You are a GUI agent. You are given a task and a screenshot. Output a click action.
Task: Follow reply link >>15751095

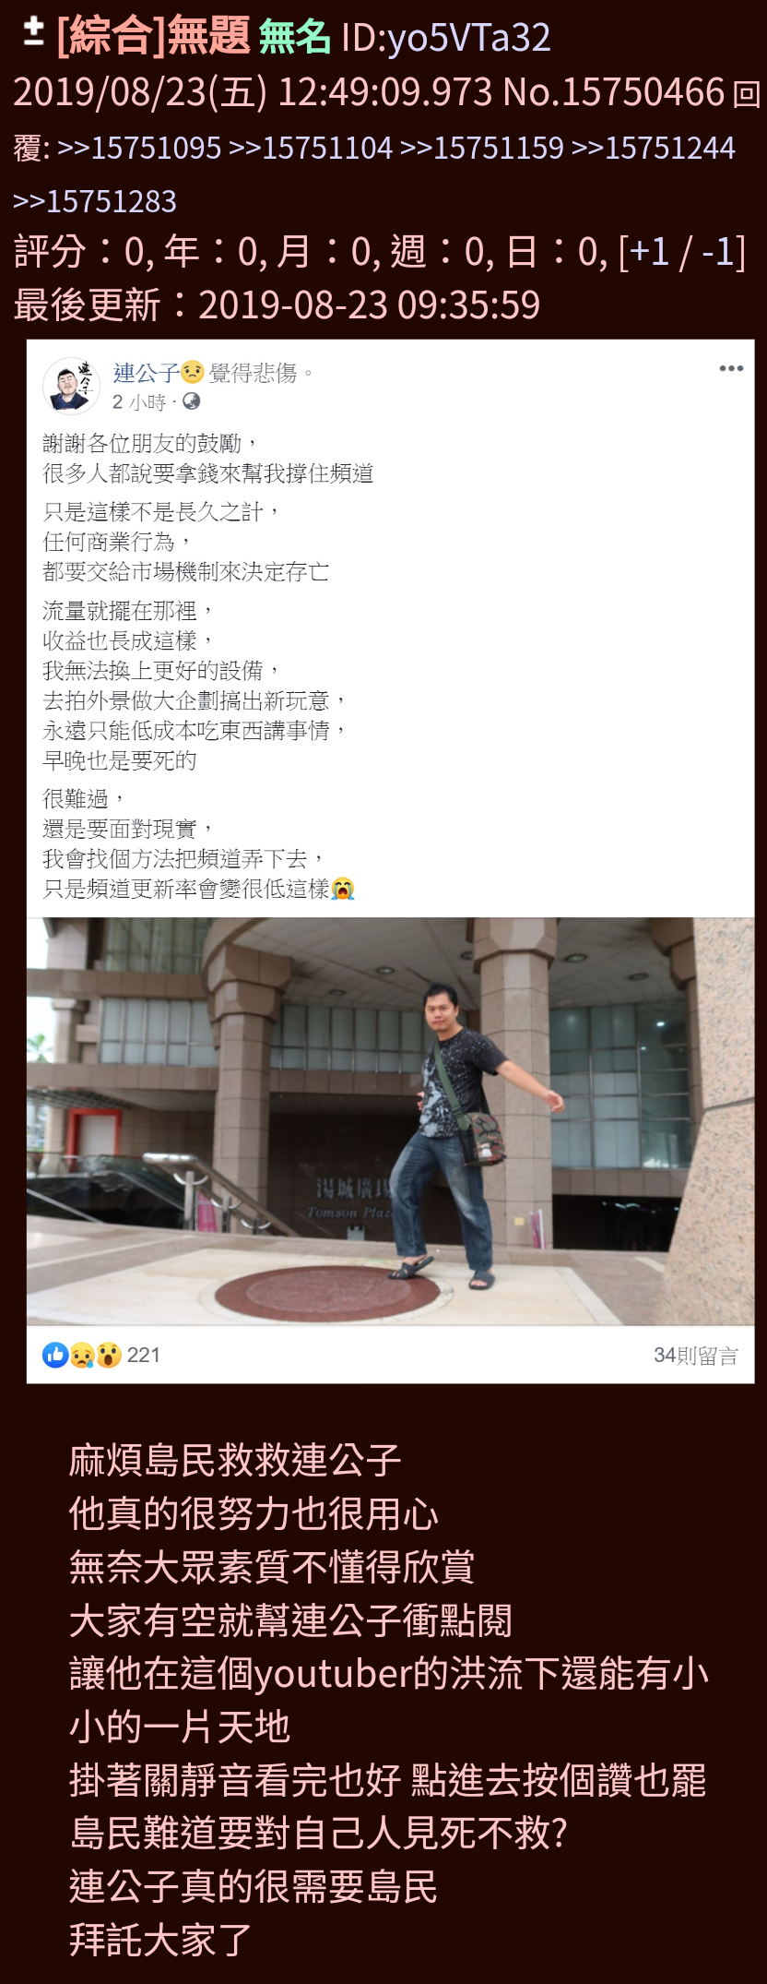tap(139, 148)
